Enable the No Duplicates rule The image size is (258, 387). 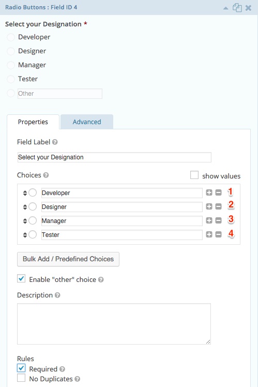21,378
